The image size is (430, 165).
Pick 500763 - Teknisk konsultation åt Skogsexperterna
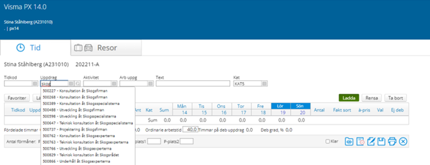86,142
